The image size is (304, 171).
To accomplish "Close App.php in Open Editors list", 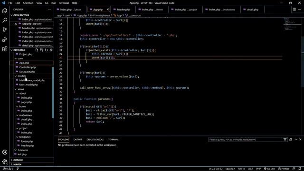I will coord(16,24).
